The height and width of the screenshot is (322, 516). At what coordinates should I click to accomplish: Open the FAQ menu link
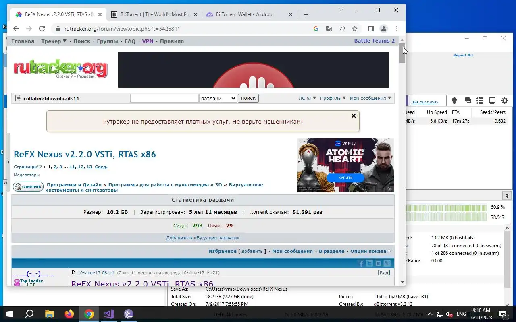(x=130, y=41)
